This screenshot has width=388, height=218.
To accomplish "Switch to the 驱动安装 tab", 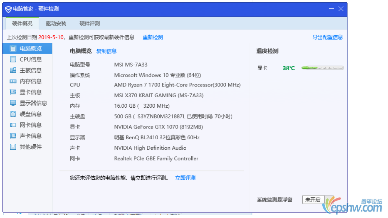I will (x=56, y=24).
